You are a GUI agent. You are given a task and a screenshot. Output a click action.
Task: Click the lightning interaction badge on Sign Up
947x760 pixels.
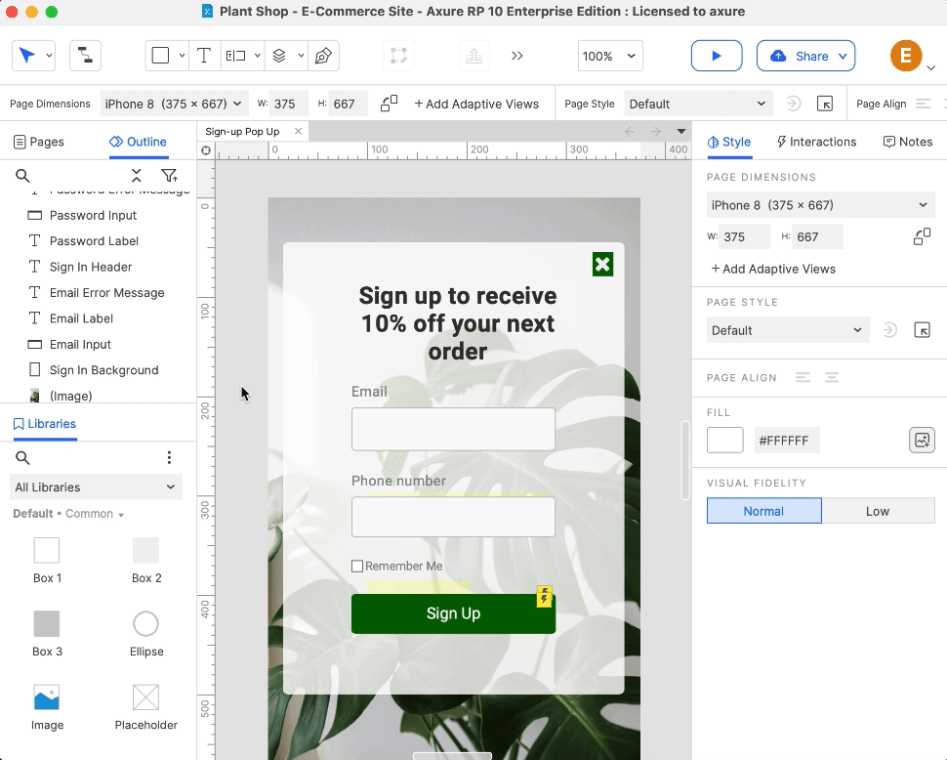click(545, 596)
